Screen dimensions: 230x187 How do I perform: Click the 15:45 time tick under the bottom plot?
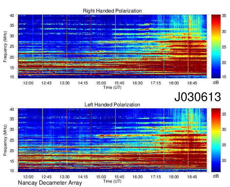119,177
